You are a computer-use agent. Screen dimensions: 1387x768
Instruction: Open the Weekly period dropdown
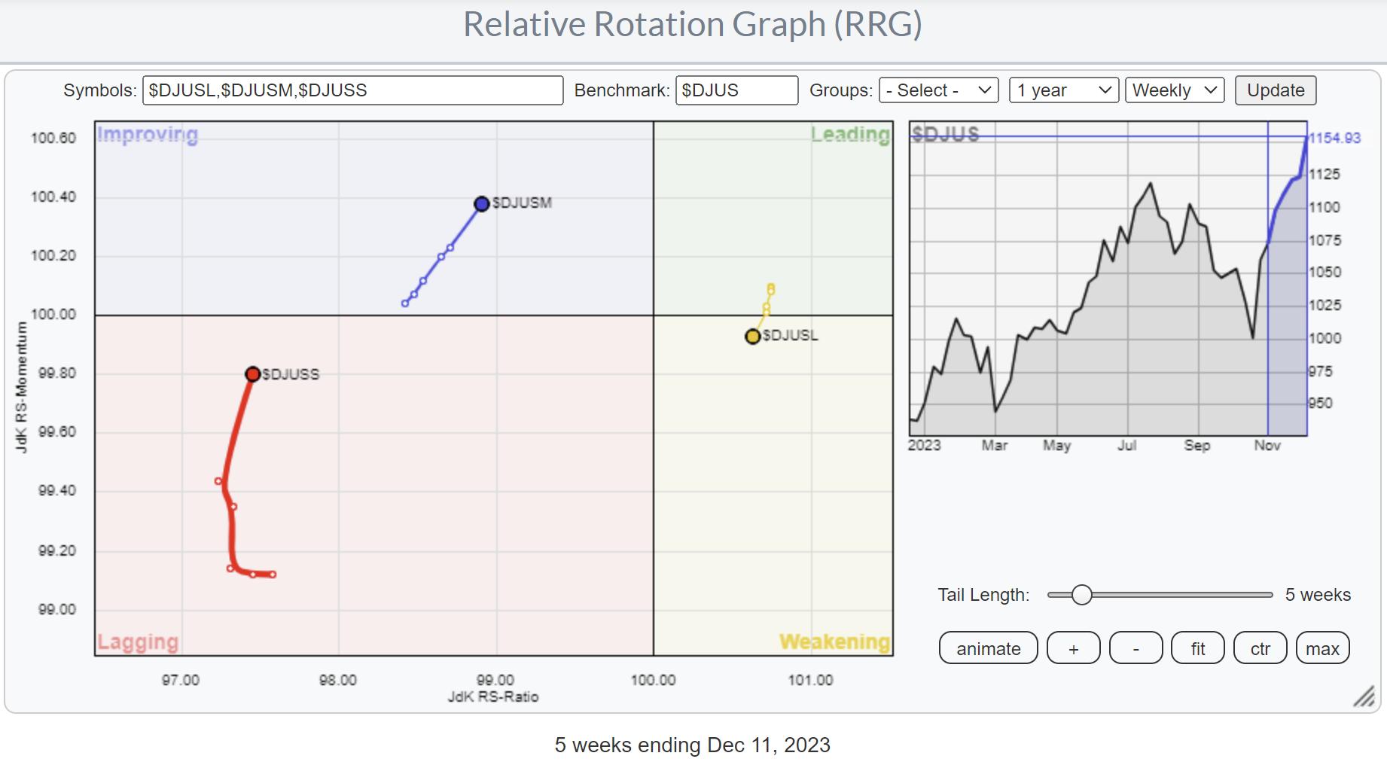pos(1174,90)
